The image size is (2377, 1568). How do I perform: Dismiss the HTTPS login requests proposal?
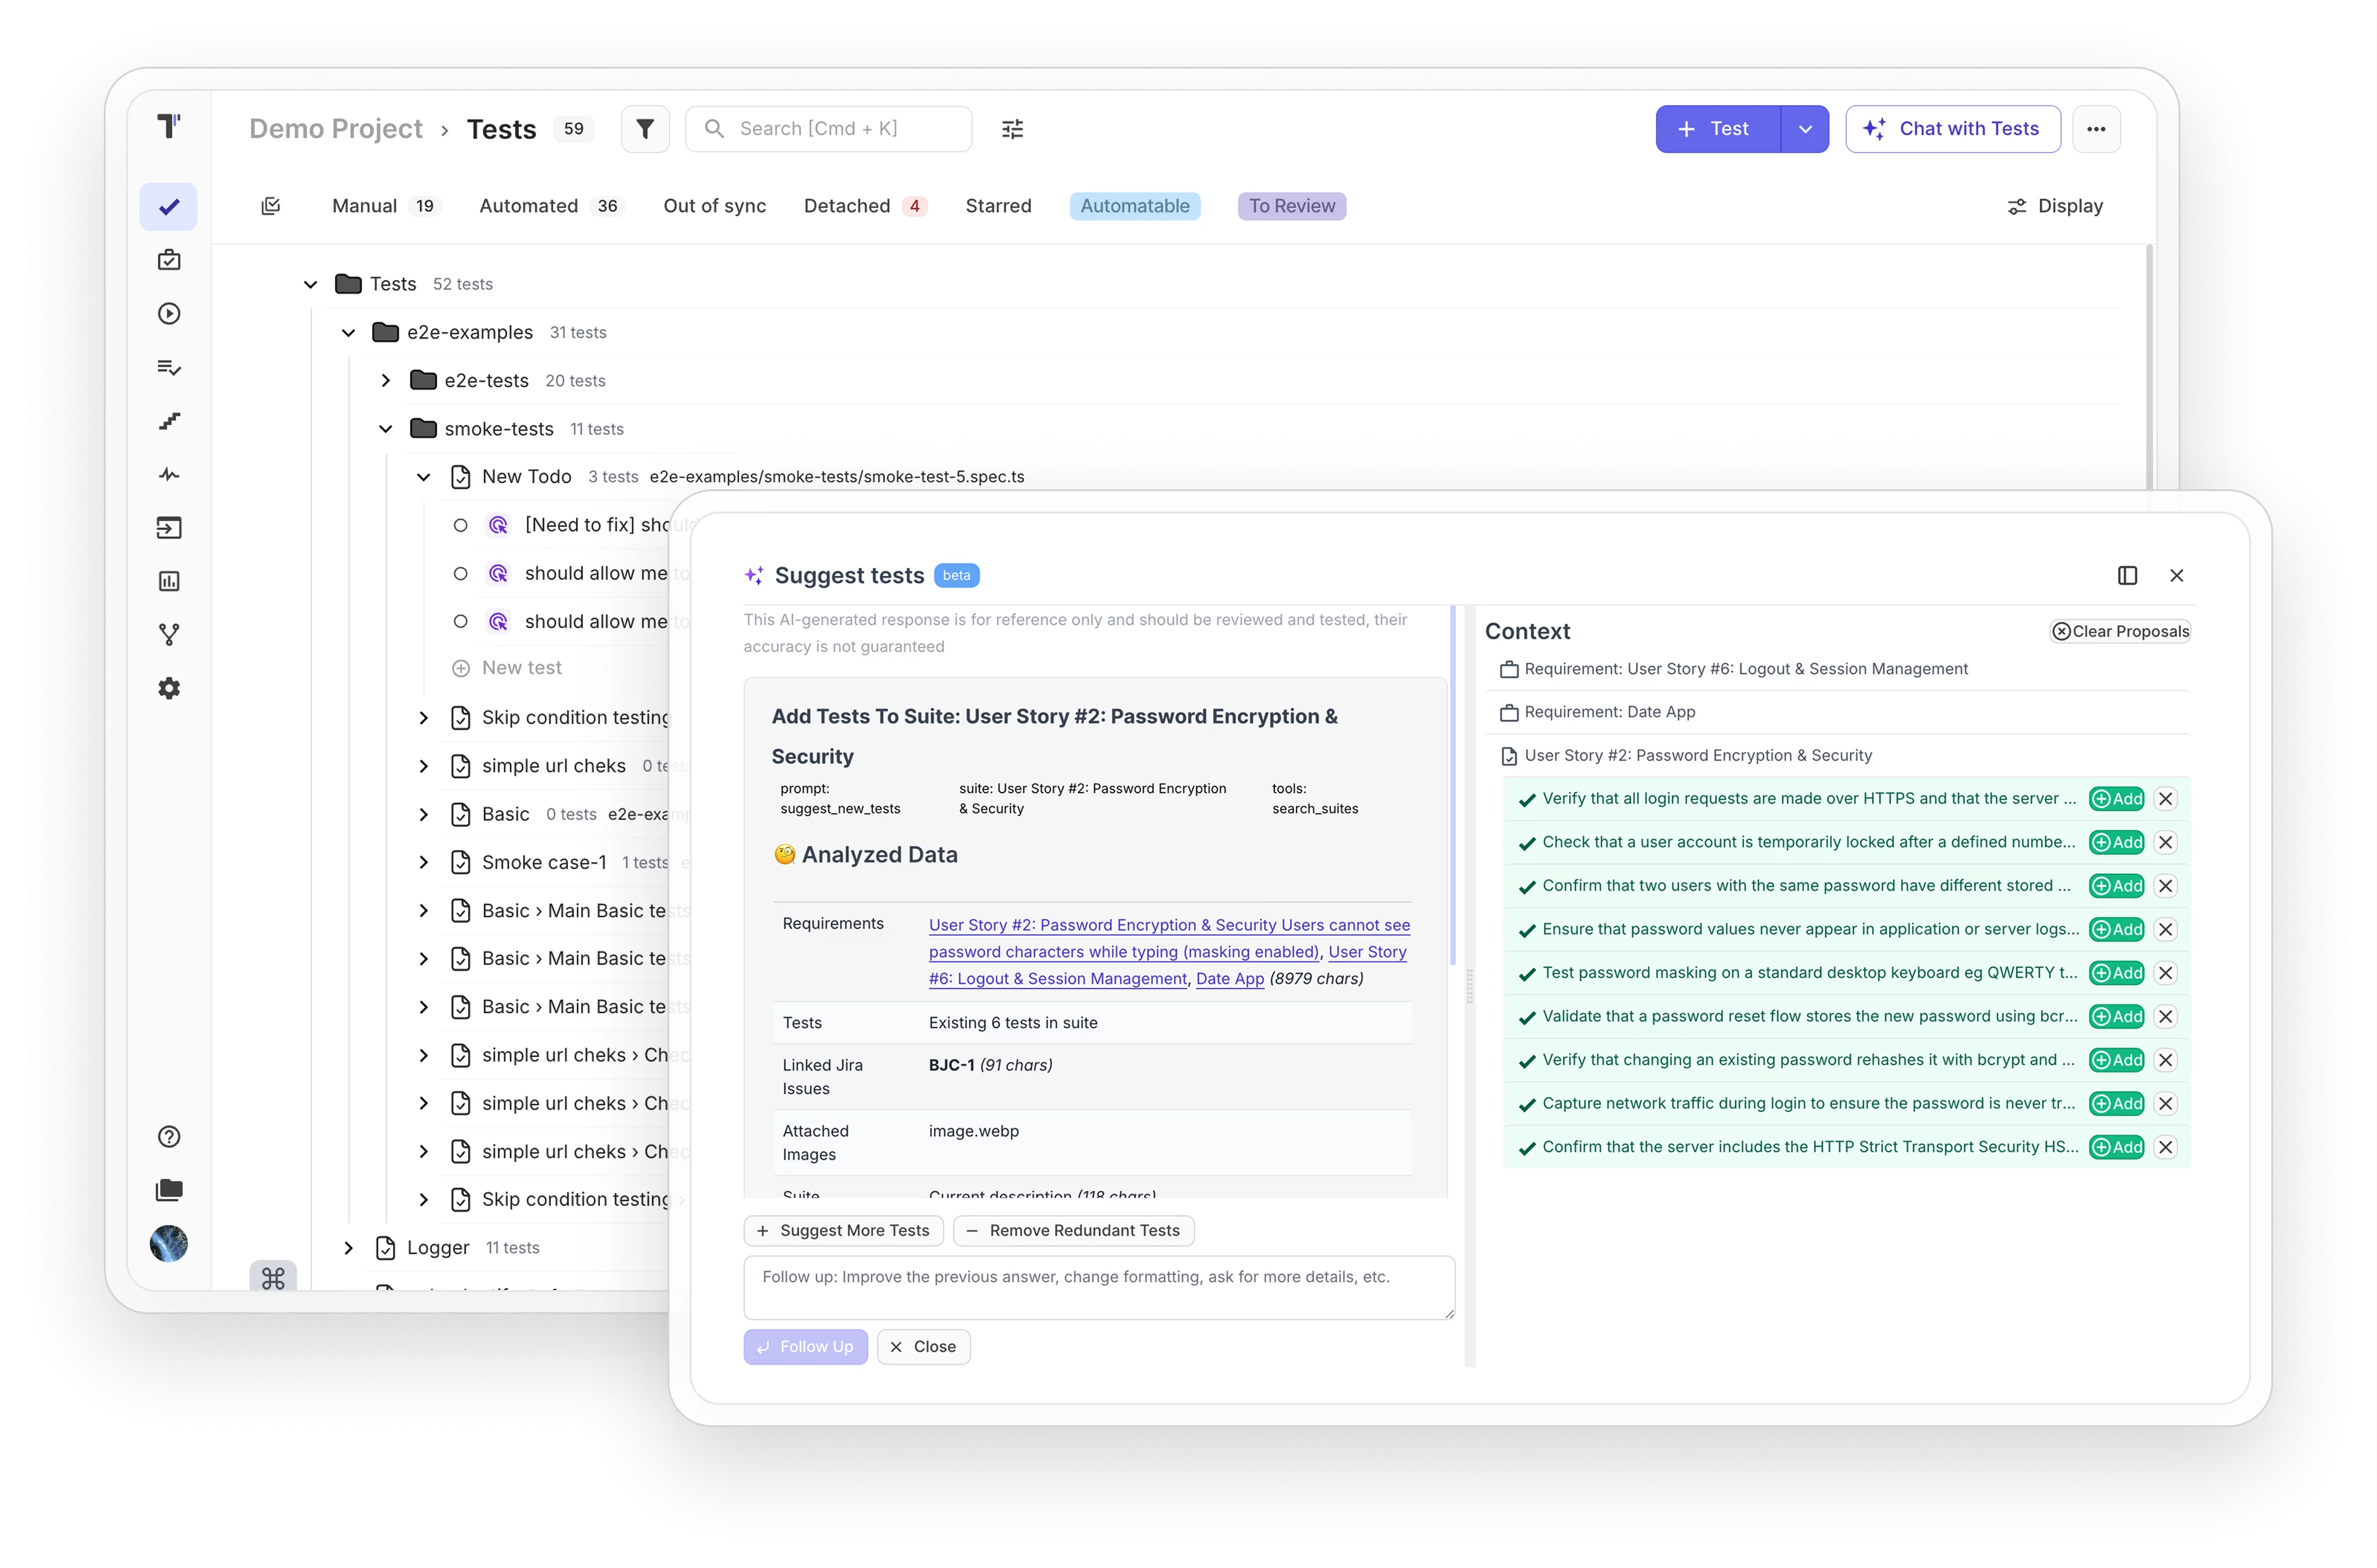pos(2166,799)
